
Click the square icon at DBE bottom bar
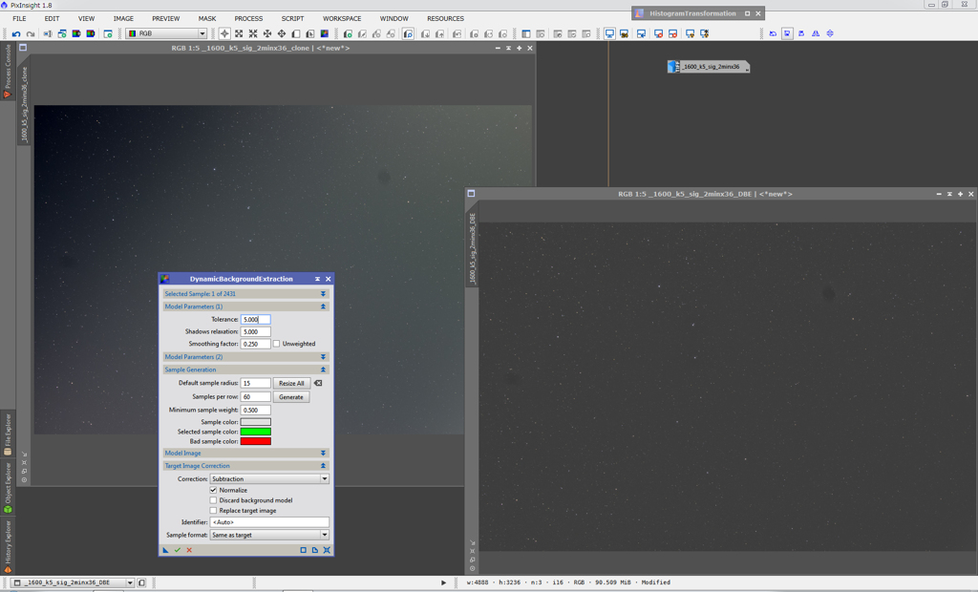pyautogui.click(x=303, y=550)
